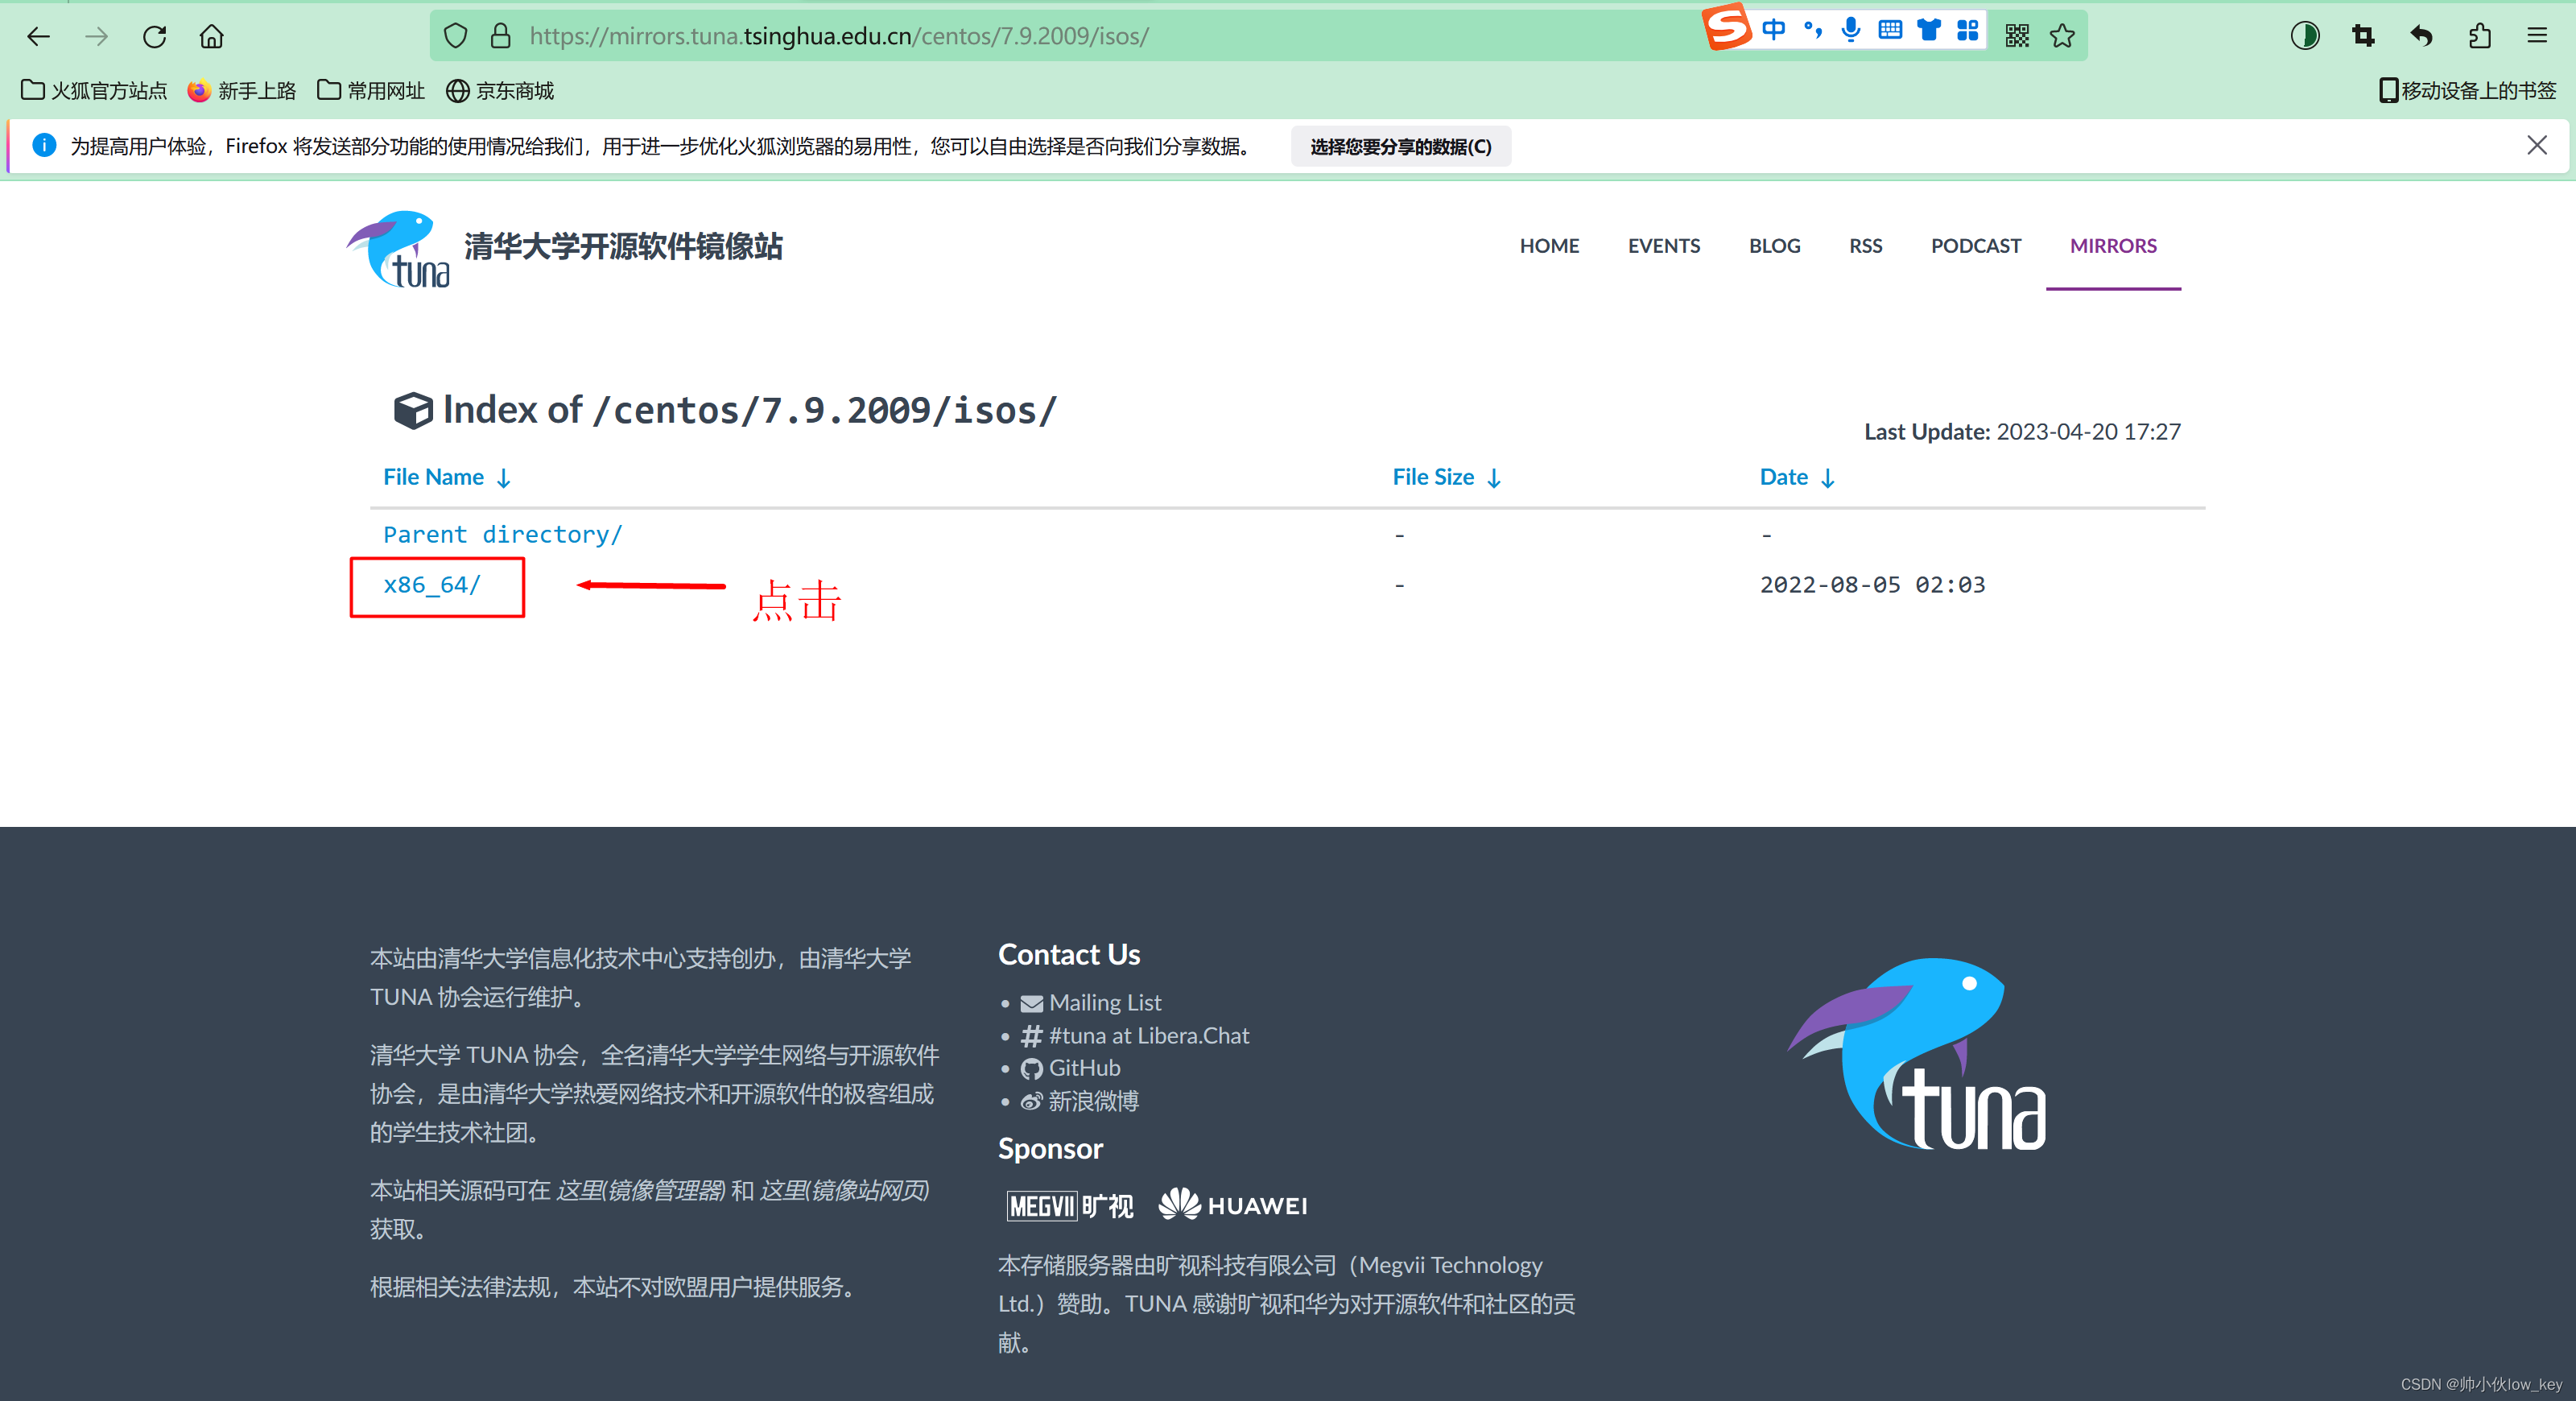Open the EVENTS navigation item
2576x1401 pixels.
(1663, 246)
